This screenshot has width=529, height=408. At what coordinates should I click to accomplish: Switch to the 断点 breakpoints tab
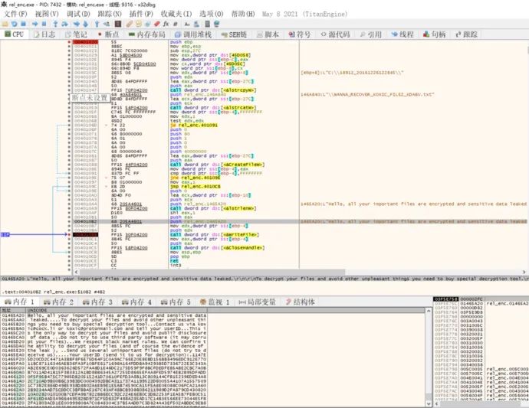click(108, 34)
